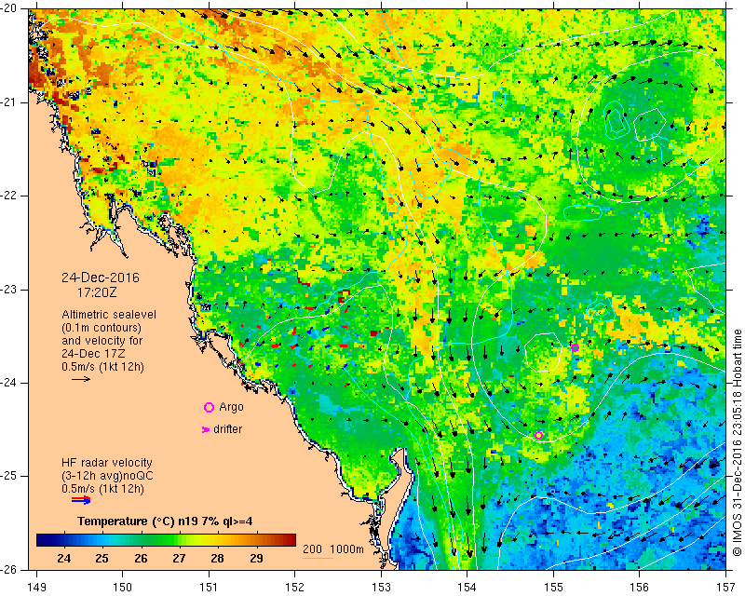Image resolution: width=745 pixels, height=596 pixels.
Task: Click the '17:20Z' time label
Action: [97, 292]
